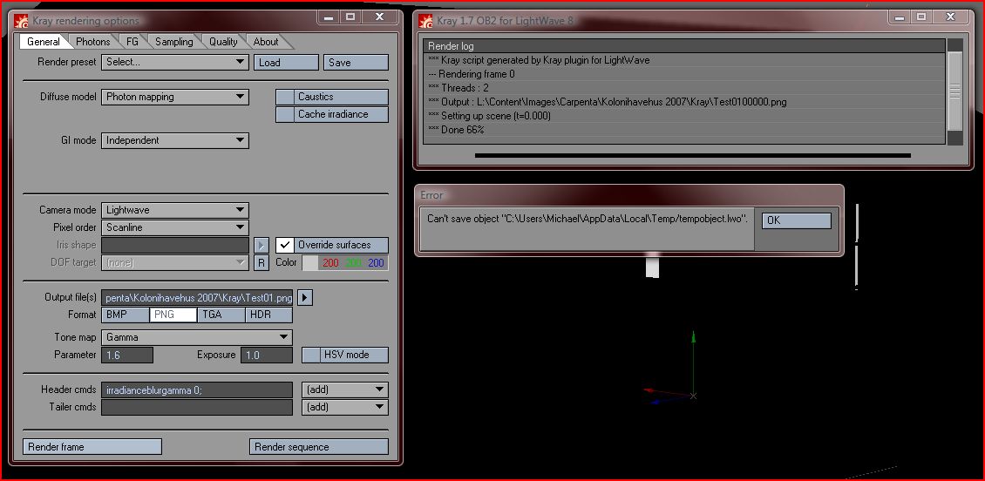Open the Tone map dropdown

click(x=197, y=337)
